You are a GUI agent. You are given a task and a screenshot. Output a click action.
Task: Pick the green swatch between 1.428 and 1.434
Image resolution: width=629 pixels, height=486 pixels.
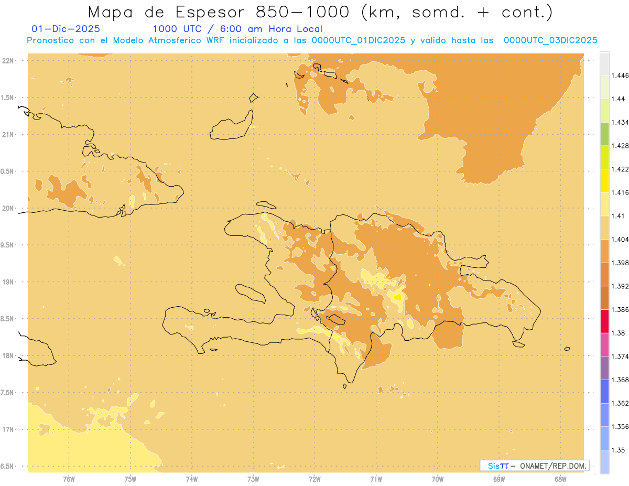pos(604,134)
